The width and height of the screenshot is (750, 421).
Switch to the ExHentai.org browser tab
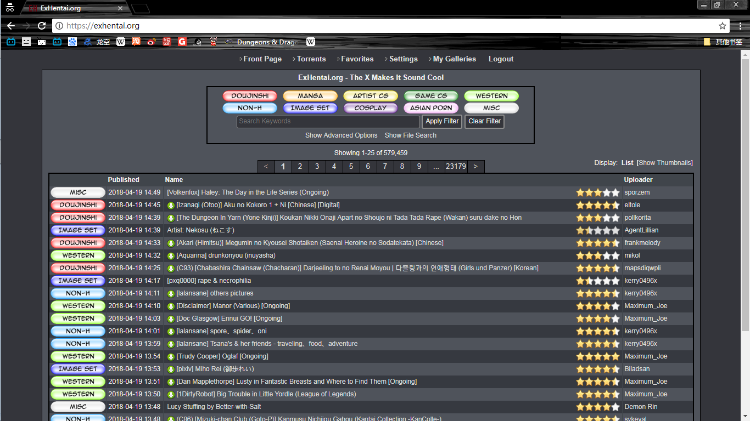75,9
